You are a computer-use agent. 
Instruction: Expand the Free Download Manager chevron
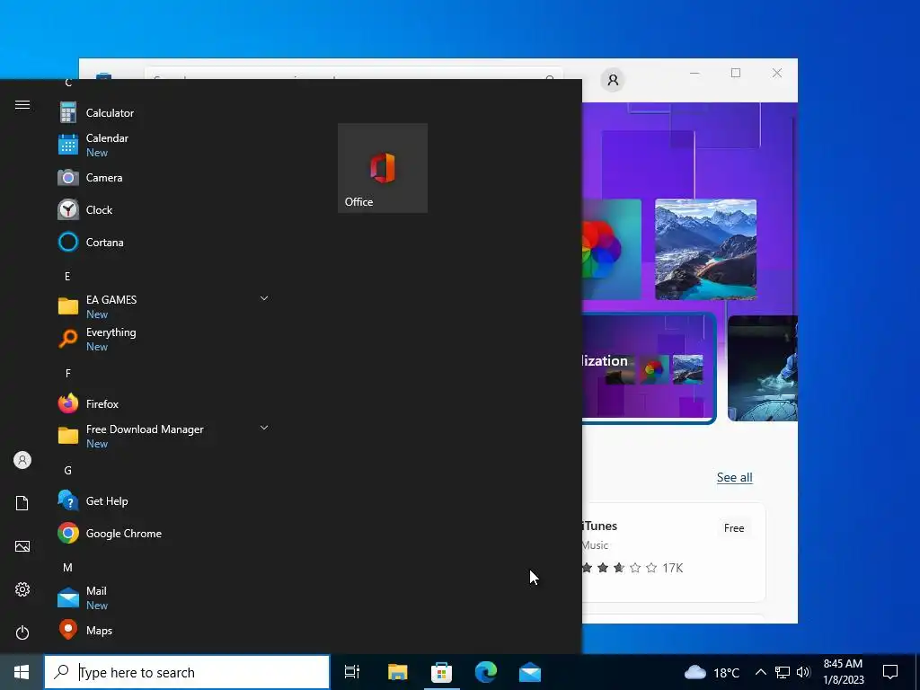click(x=264, y=428)
